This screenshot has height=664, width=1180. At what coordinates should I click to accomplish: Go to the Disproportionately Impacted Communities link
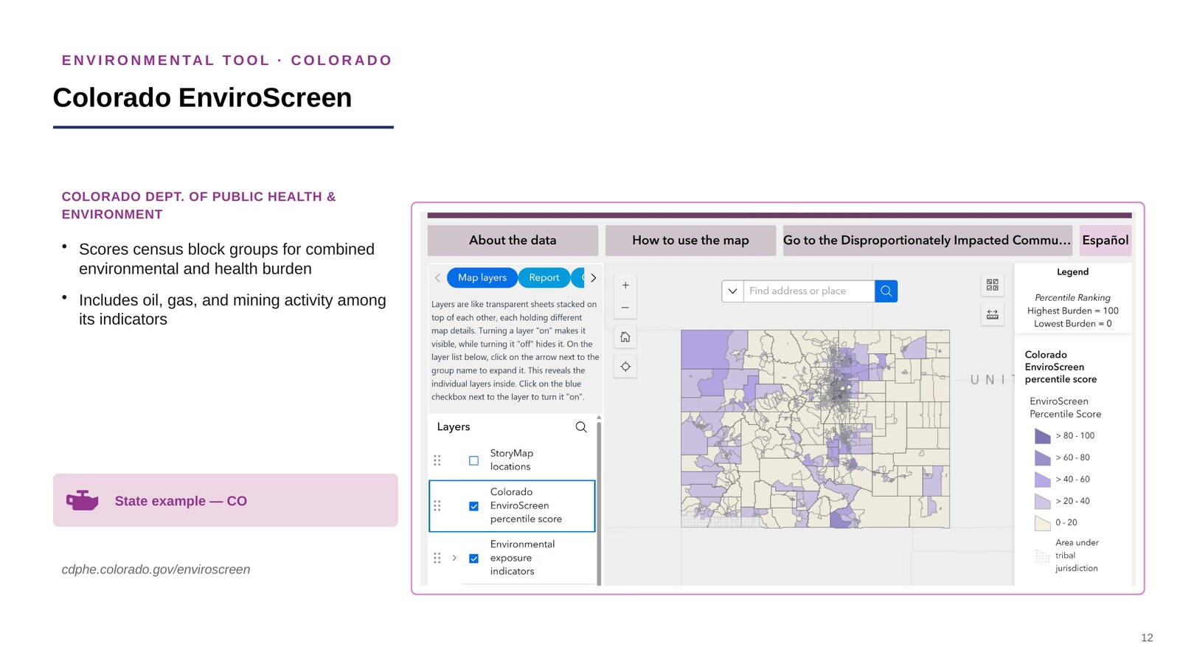pos(928,241)
